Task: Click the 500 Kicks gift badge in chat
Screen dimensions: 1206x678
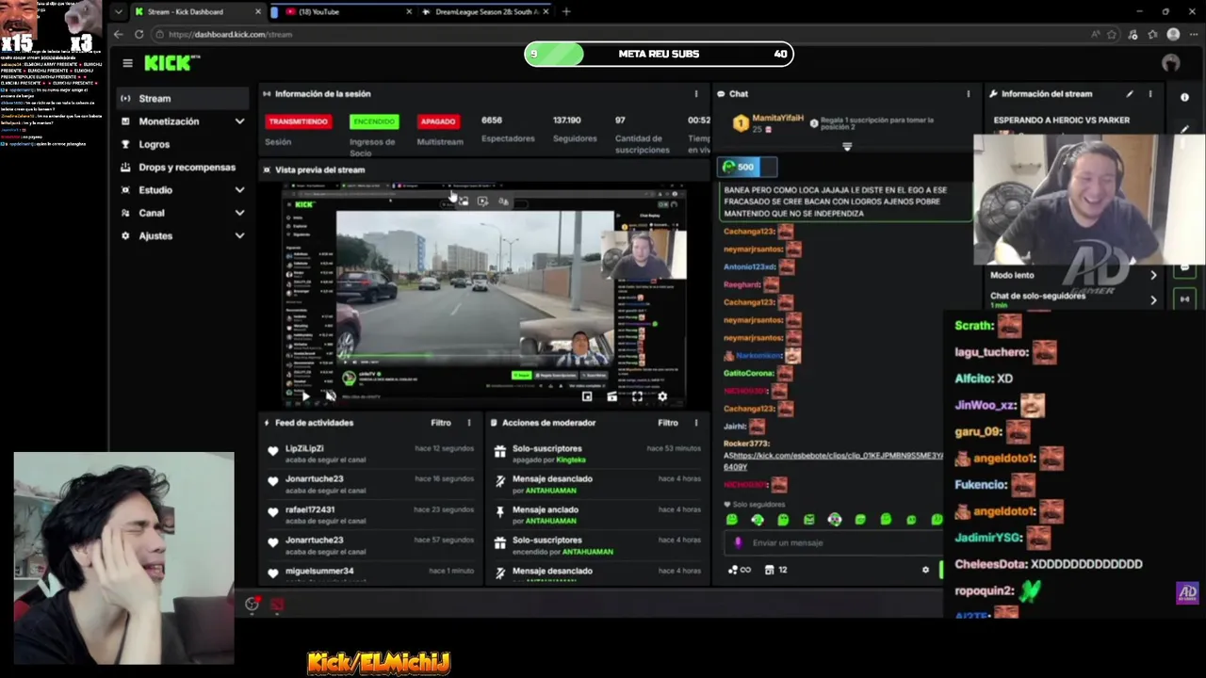Action: tap(748, 168)
